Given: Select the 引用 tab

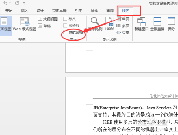Looking at the screenshot, I should pyautogui.click(x=79, y=11).
